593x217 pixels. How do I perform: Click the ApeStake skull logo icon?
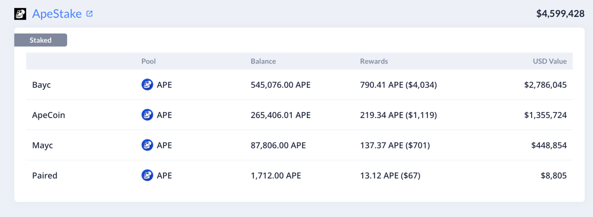pos(20,14)
